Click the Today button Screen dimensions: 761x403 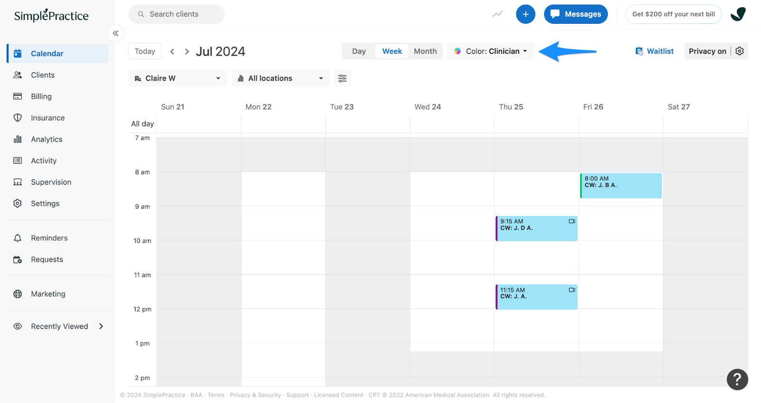tap(145, 51)
